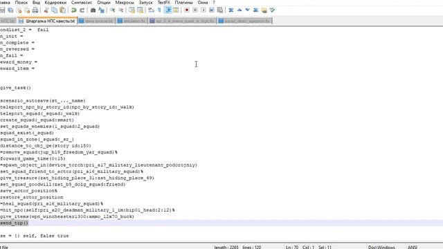Play back recorded macro
This screenshot has height=249, width=443.
[204, 10]
